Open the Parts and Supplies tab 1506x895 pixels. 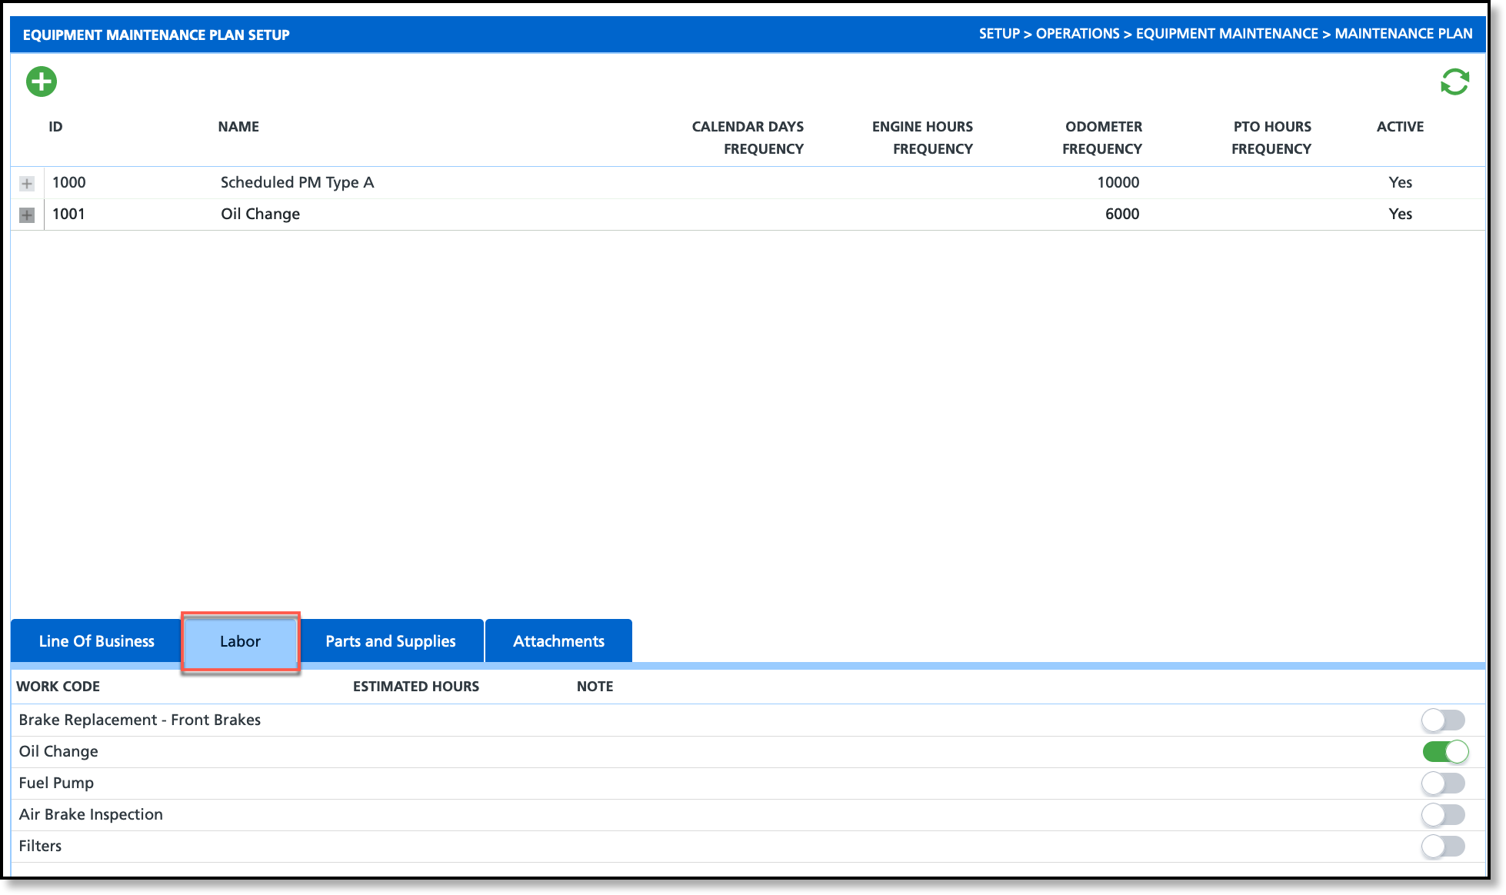click(x=390, y=641)
